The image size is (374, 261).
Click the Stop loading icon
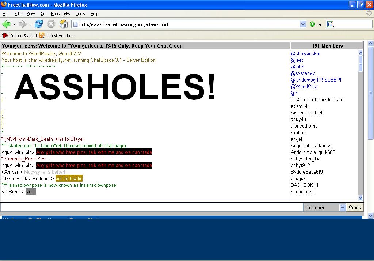pyautogui.click(x=51, y=24)
